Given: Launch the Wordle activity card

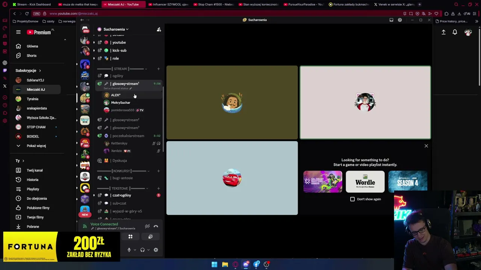Looking at the screenshot, I should point(365,182).
